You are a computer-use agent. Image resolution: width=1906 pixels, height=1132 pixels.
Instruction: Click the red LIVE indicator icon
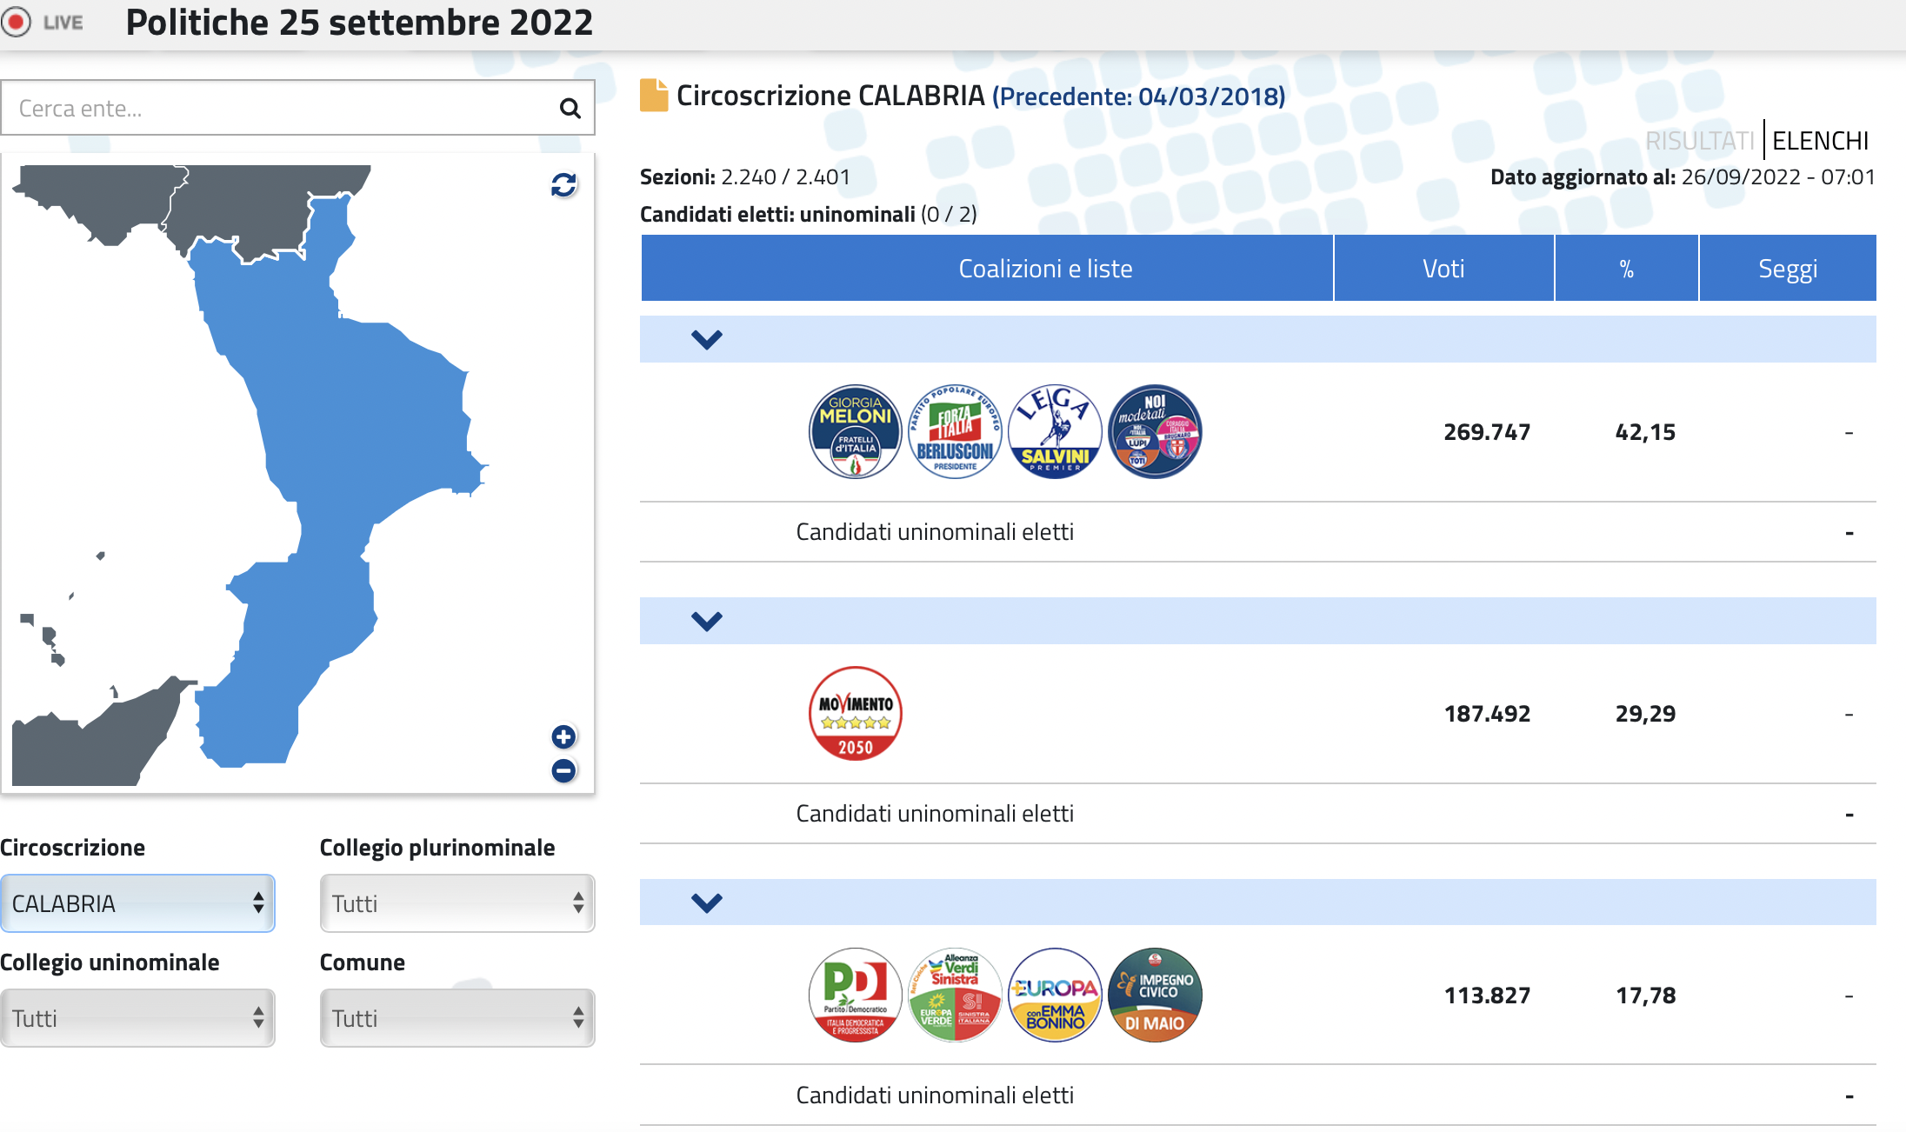pos(17,22)
